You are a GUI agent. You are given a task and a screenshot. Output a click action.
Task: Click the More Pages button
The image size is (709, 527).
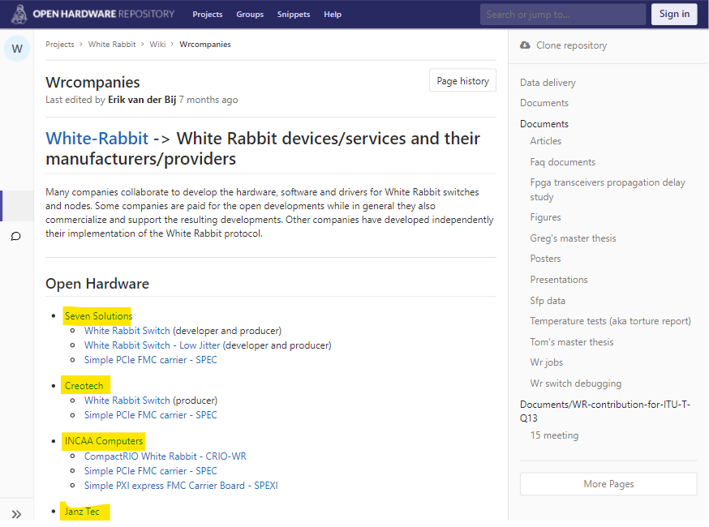[608, 484]
